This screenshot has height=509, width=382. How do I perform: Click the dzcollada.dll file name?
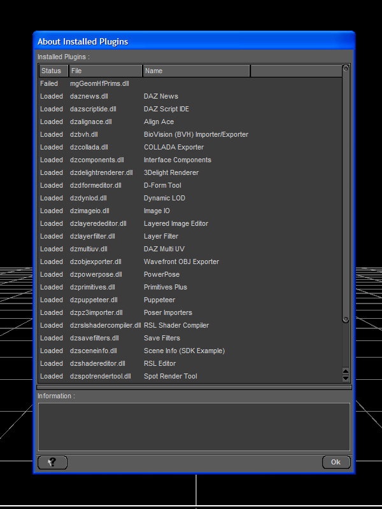coord(89,147)
